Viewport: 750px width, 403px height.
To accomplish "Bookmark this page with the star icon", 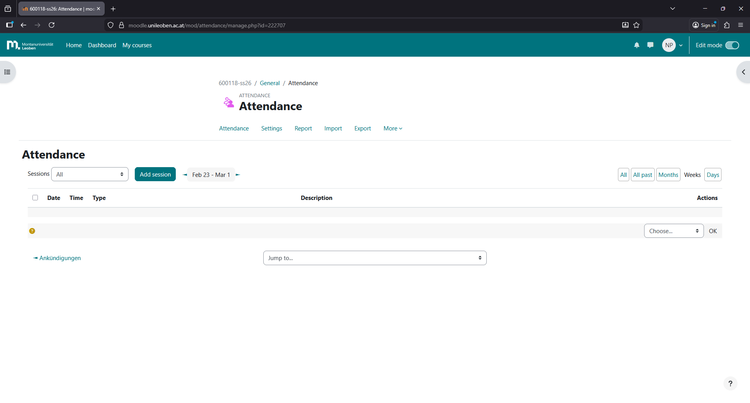I will tap(636, 25).
